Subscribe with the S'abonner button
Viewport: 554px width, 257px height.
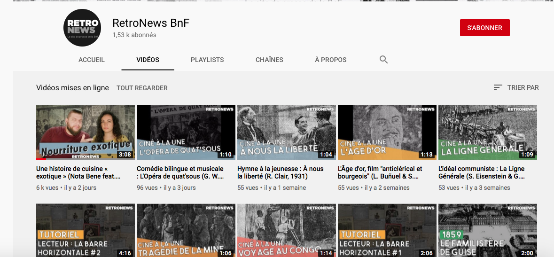[x=485, y=28]
